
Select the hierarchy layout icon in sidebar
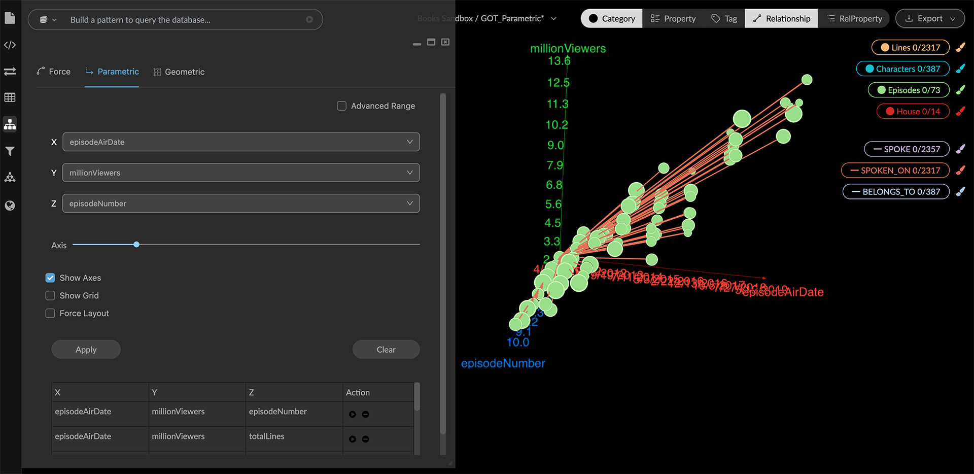coord(10,124)
